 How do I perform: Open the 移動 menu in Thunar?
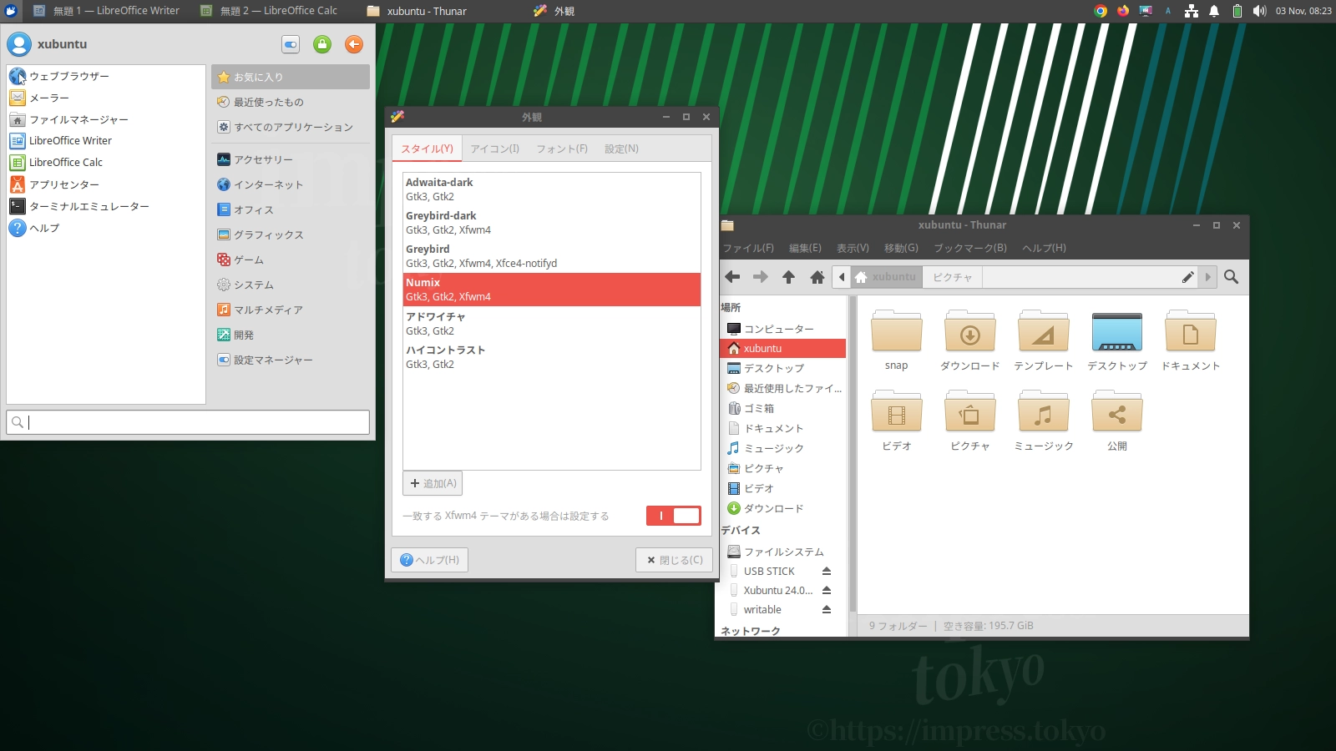901,248
